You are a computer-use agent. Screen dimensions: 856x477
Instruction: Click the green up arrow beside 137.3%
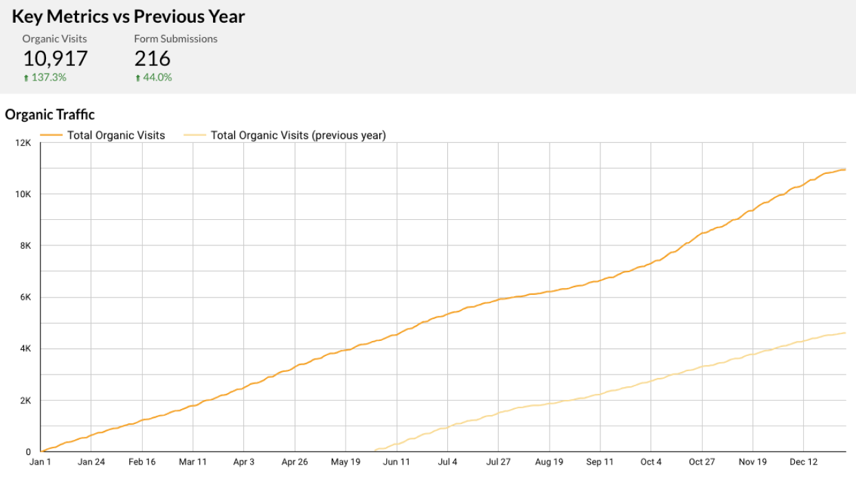26,78
